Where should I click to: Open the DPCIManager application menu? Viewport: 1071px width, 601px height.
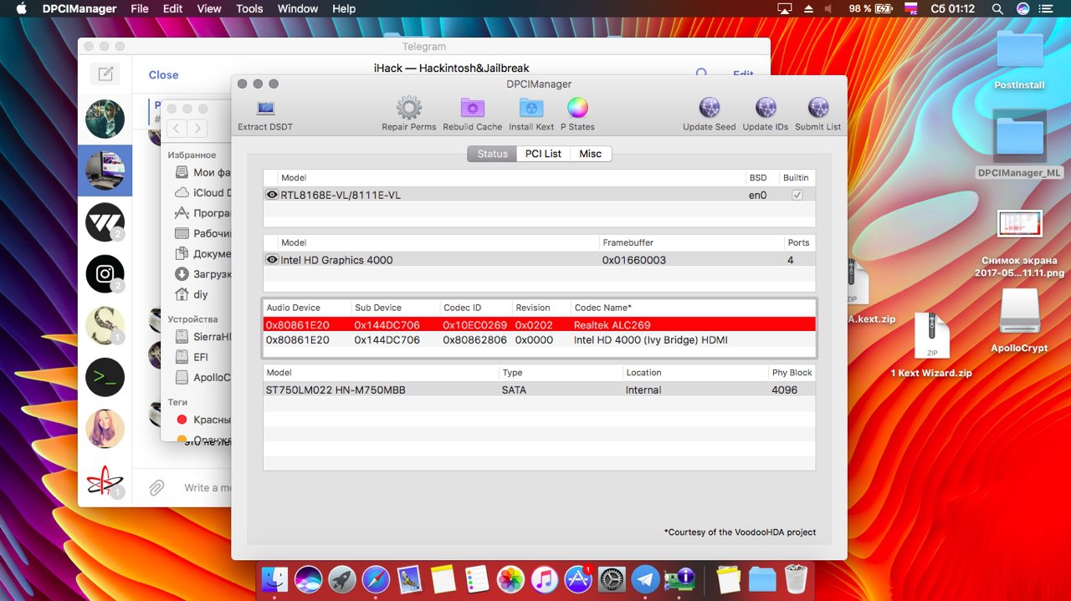tap(78, 8)
